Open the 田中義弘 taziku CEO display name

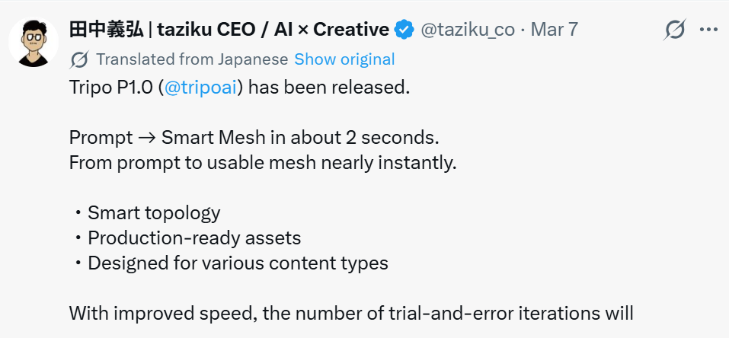(229, 30)
